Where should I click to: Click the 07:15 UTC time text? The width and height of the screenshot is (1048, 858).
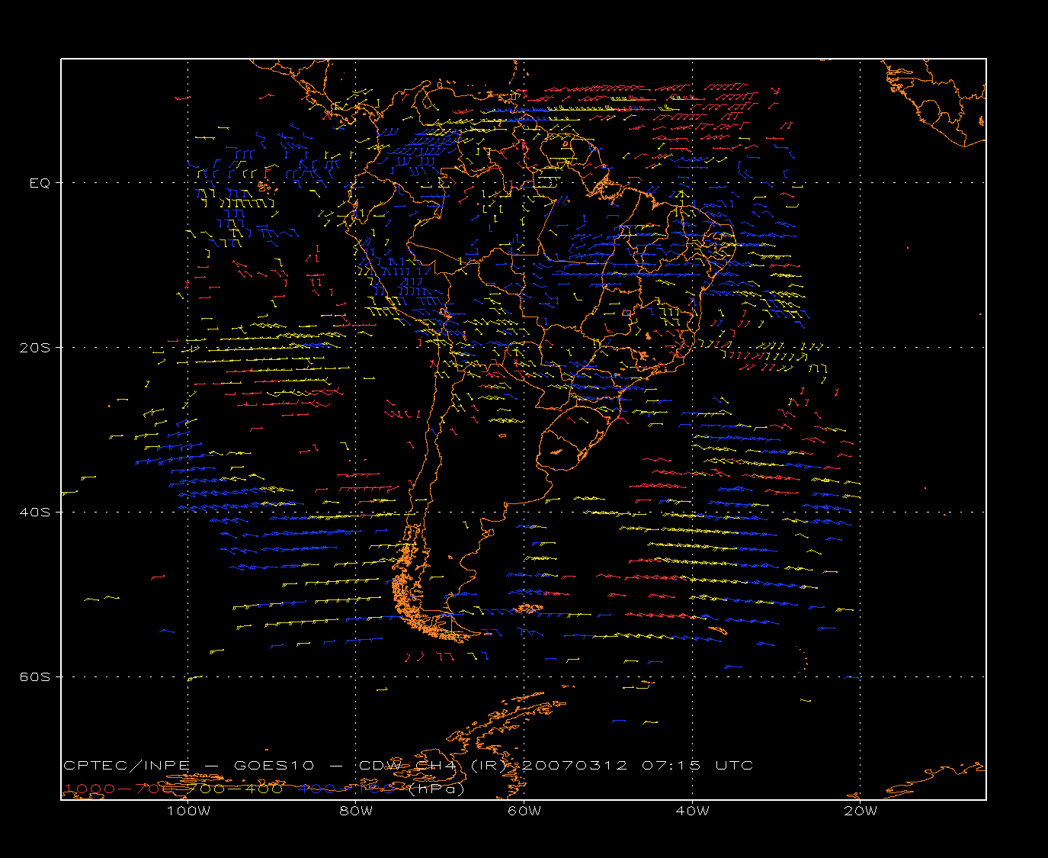pos(697,766)
